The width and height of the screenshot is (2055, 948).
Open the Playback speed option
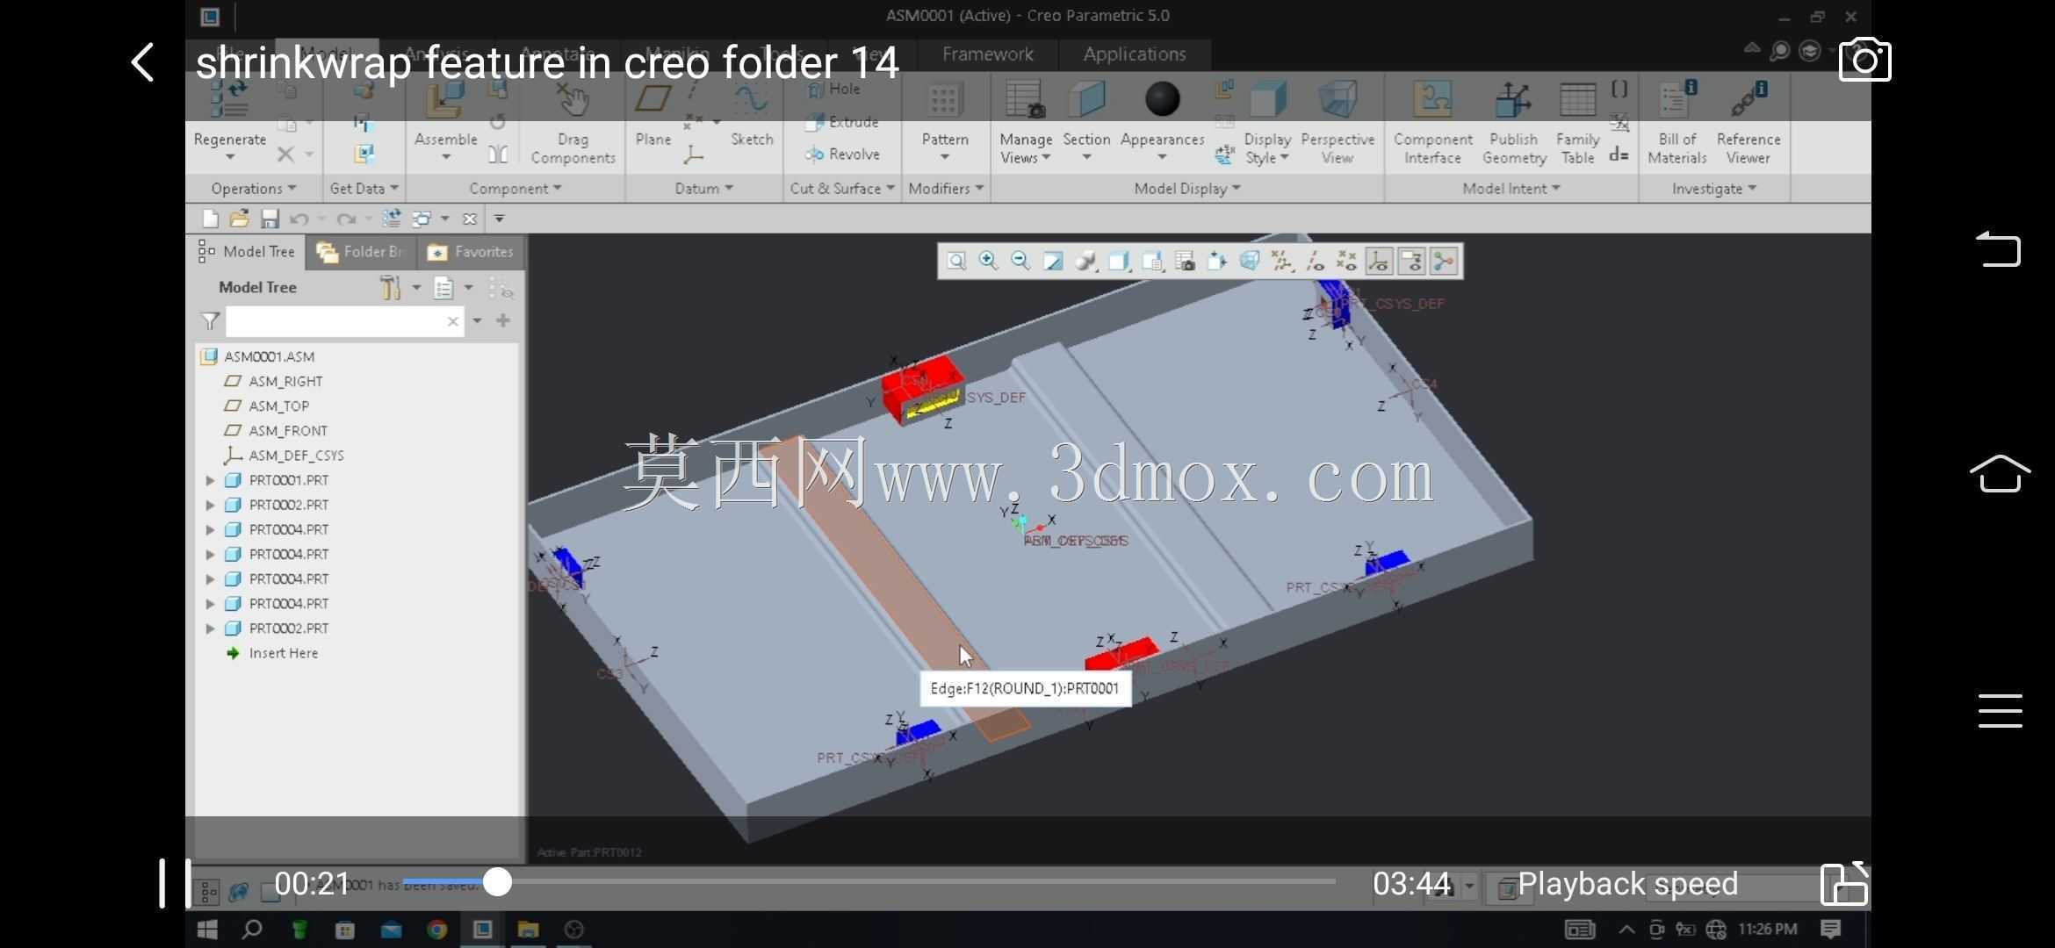(1627, 883)
